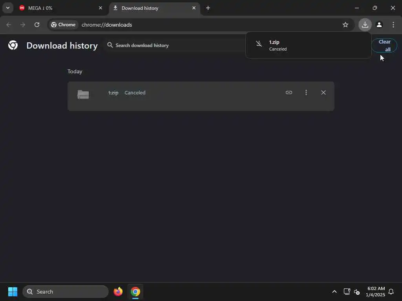
Task: Select 1.zip in the downloads popup
Action: coord(309,45)
